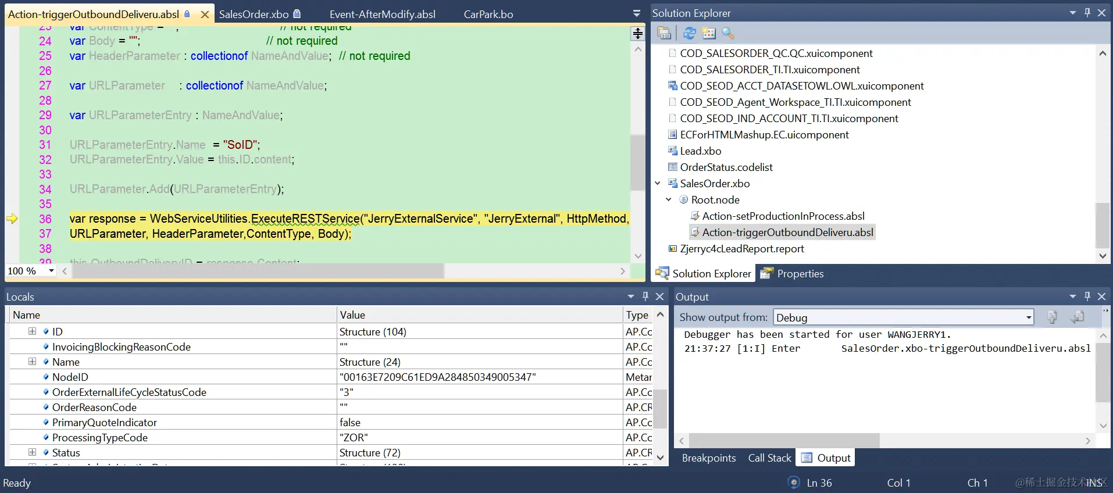Collapse the Root.node tree node
This screenshot has width=1113, height=493.
click(669, 199)
